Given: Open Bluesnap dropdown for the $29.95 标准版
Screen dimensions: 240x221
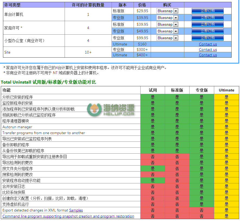Looking at the screenshot, I should [167, 11].
